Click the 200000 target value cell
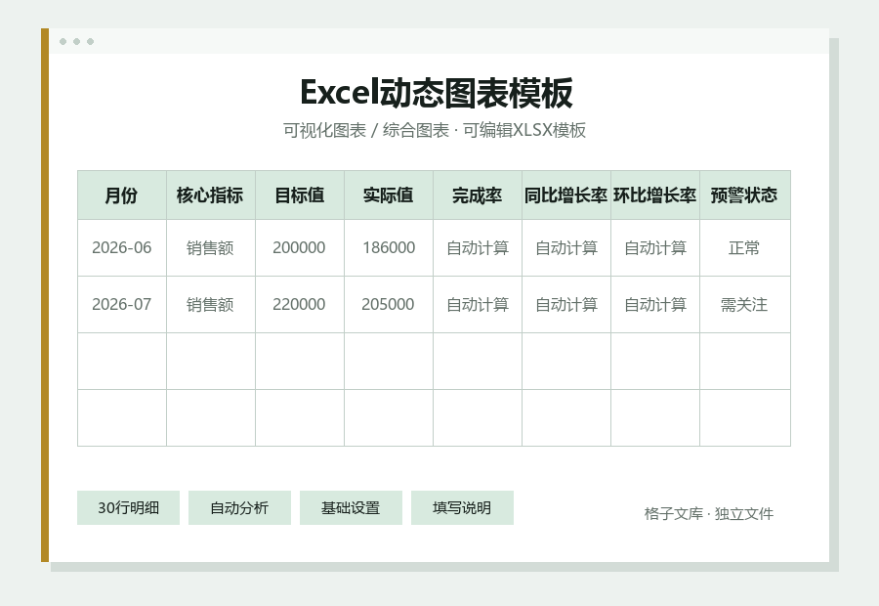Screen dimensions: 879x606 coord(300,248)
